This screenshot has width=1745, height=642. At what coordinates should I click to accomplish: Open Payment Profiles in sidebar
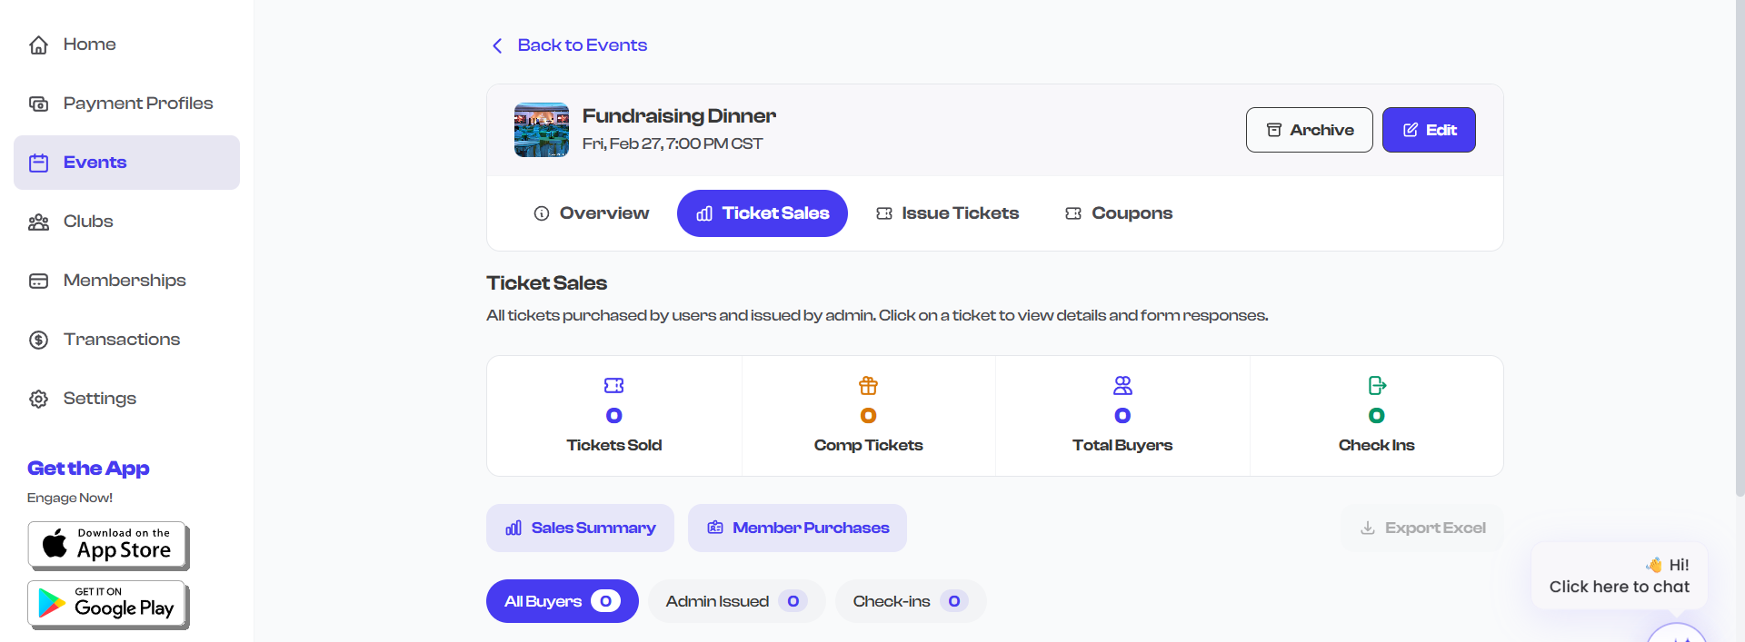126,104
